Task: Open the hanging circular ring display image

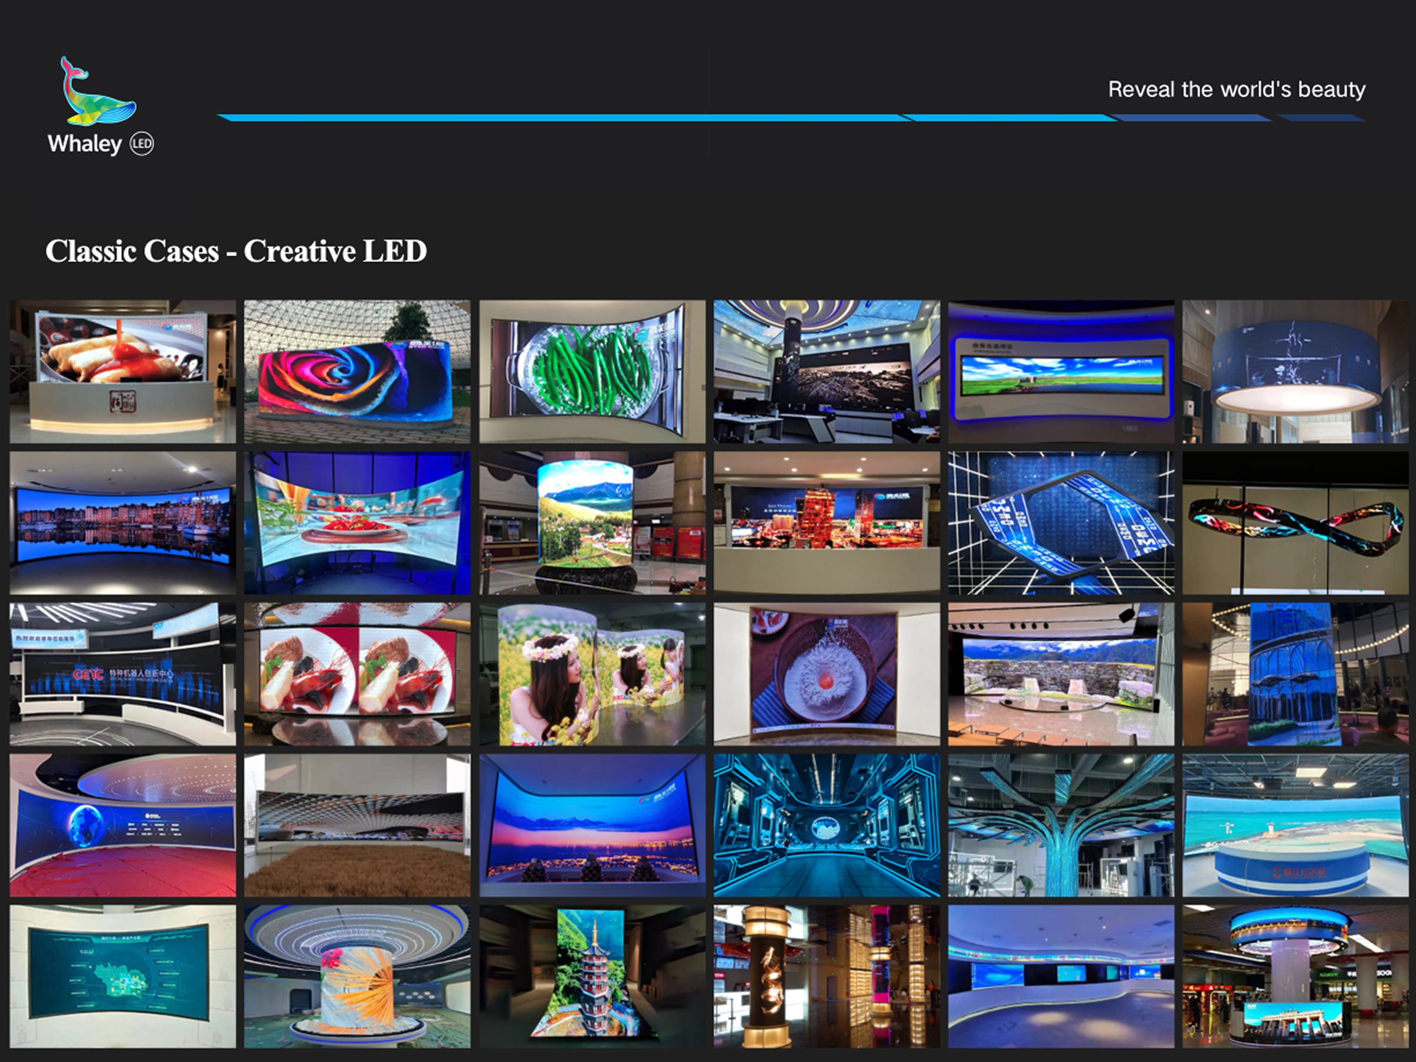Action: pos(1295,371)
